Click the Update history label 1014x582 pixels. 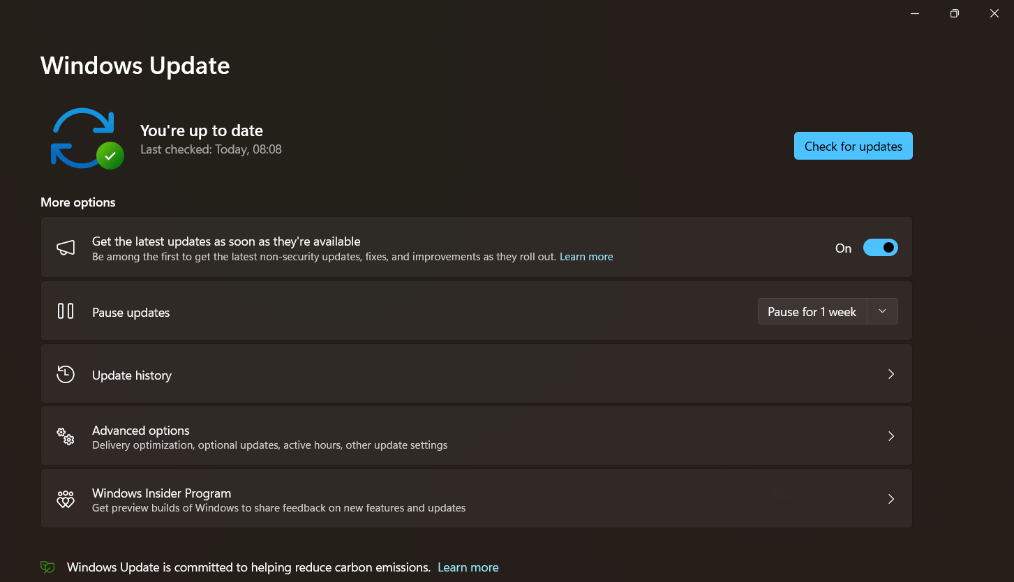coord(132,375)
